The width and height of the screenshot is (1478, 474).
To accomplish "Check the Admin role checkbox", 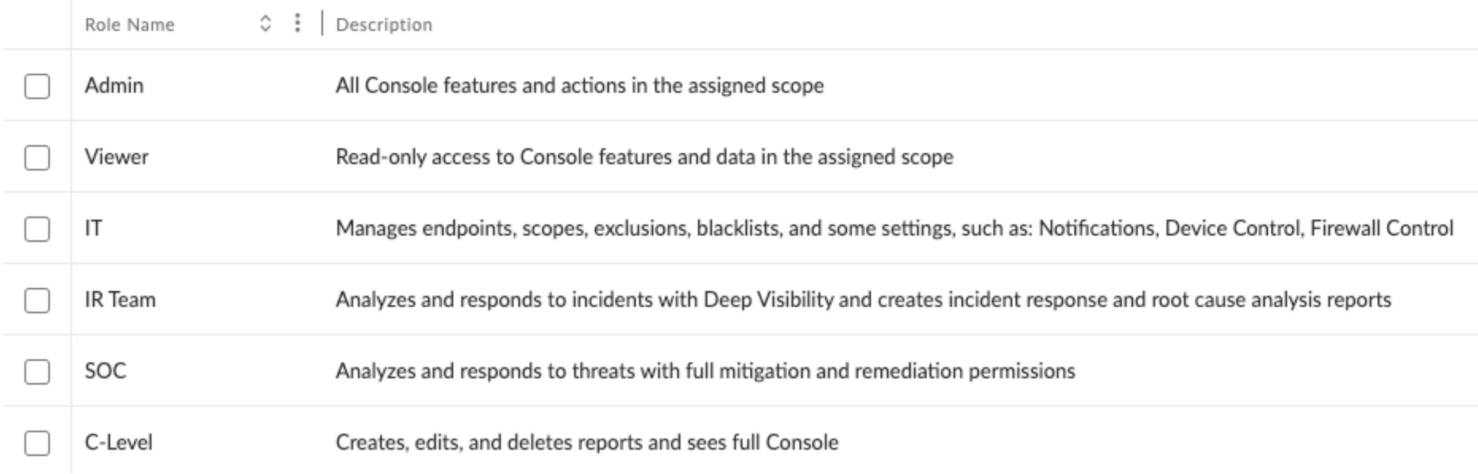I will click(37, 86).
